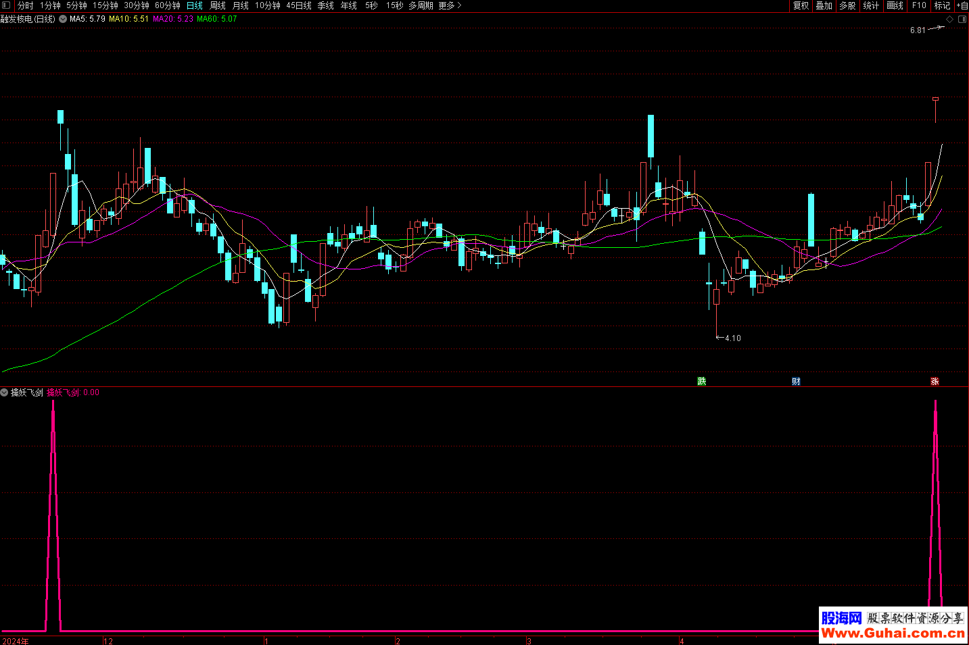Click the 融发核电(日线) chart title
The image size is (969, 645).
(28, 19)
